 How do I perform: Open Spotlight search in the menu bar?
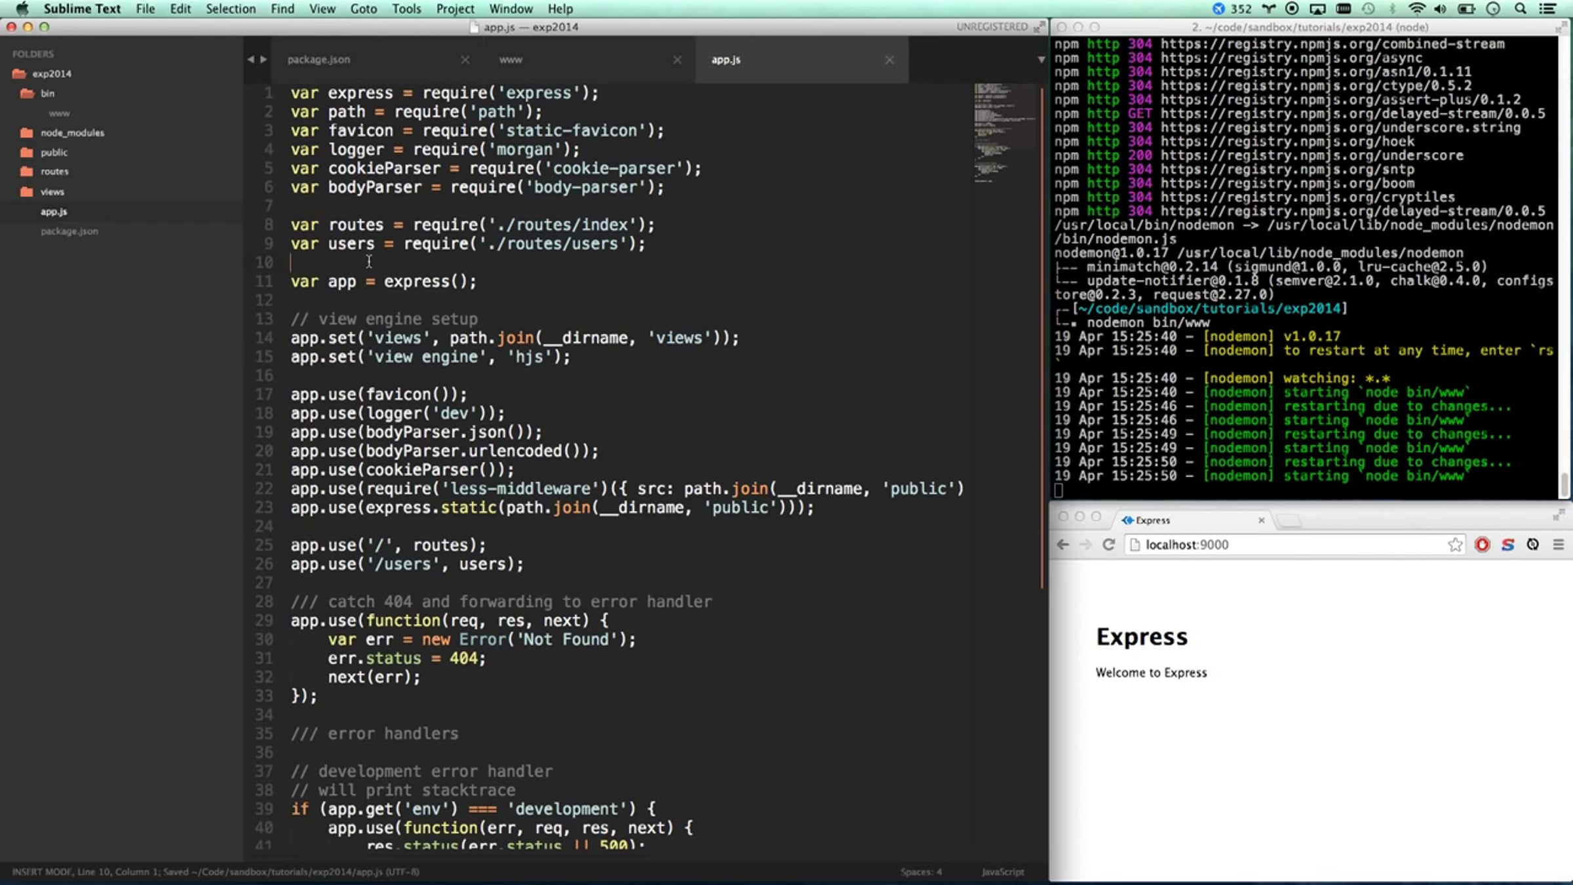coord(1521,9)
